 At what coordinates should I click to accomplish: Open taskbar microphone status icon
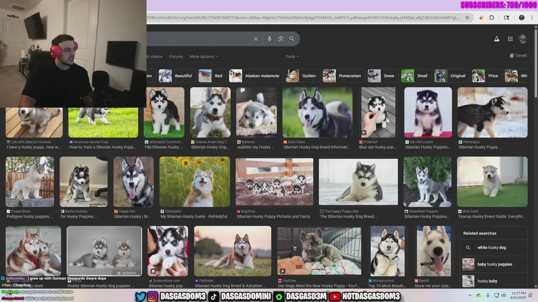[x=488, y=295]
